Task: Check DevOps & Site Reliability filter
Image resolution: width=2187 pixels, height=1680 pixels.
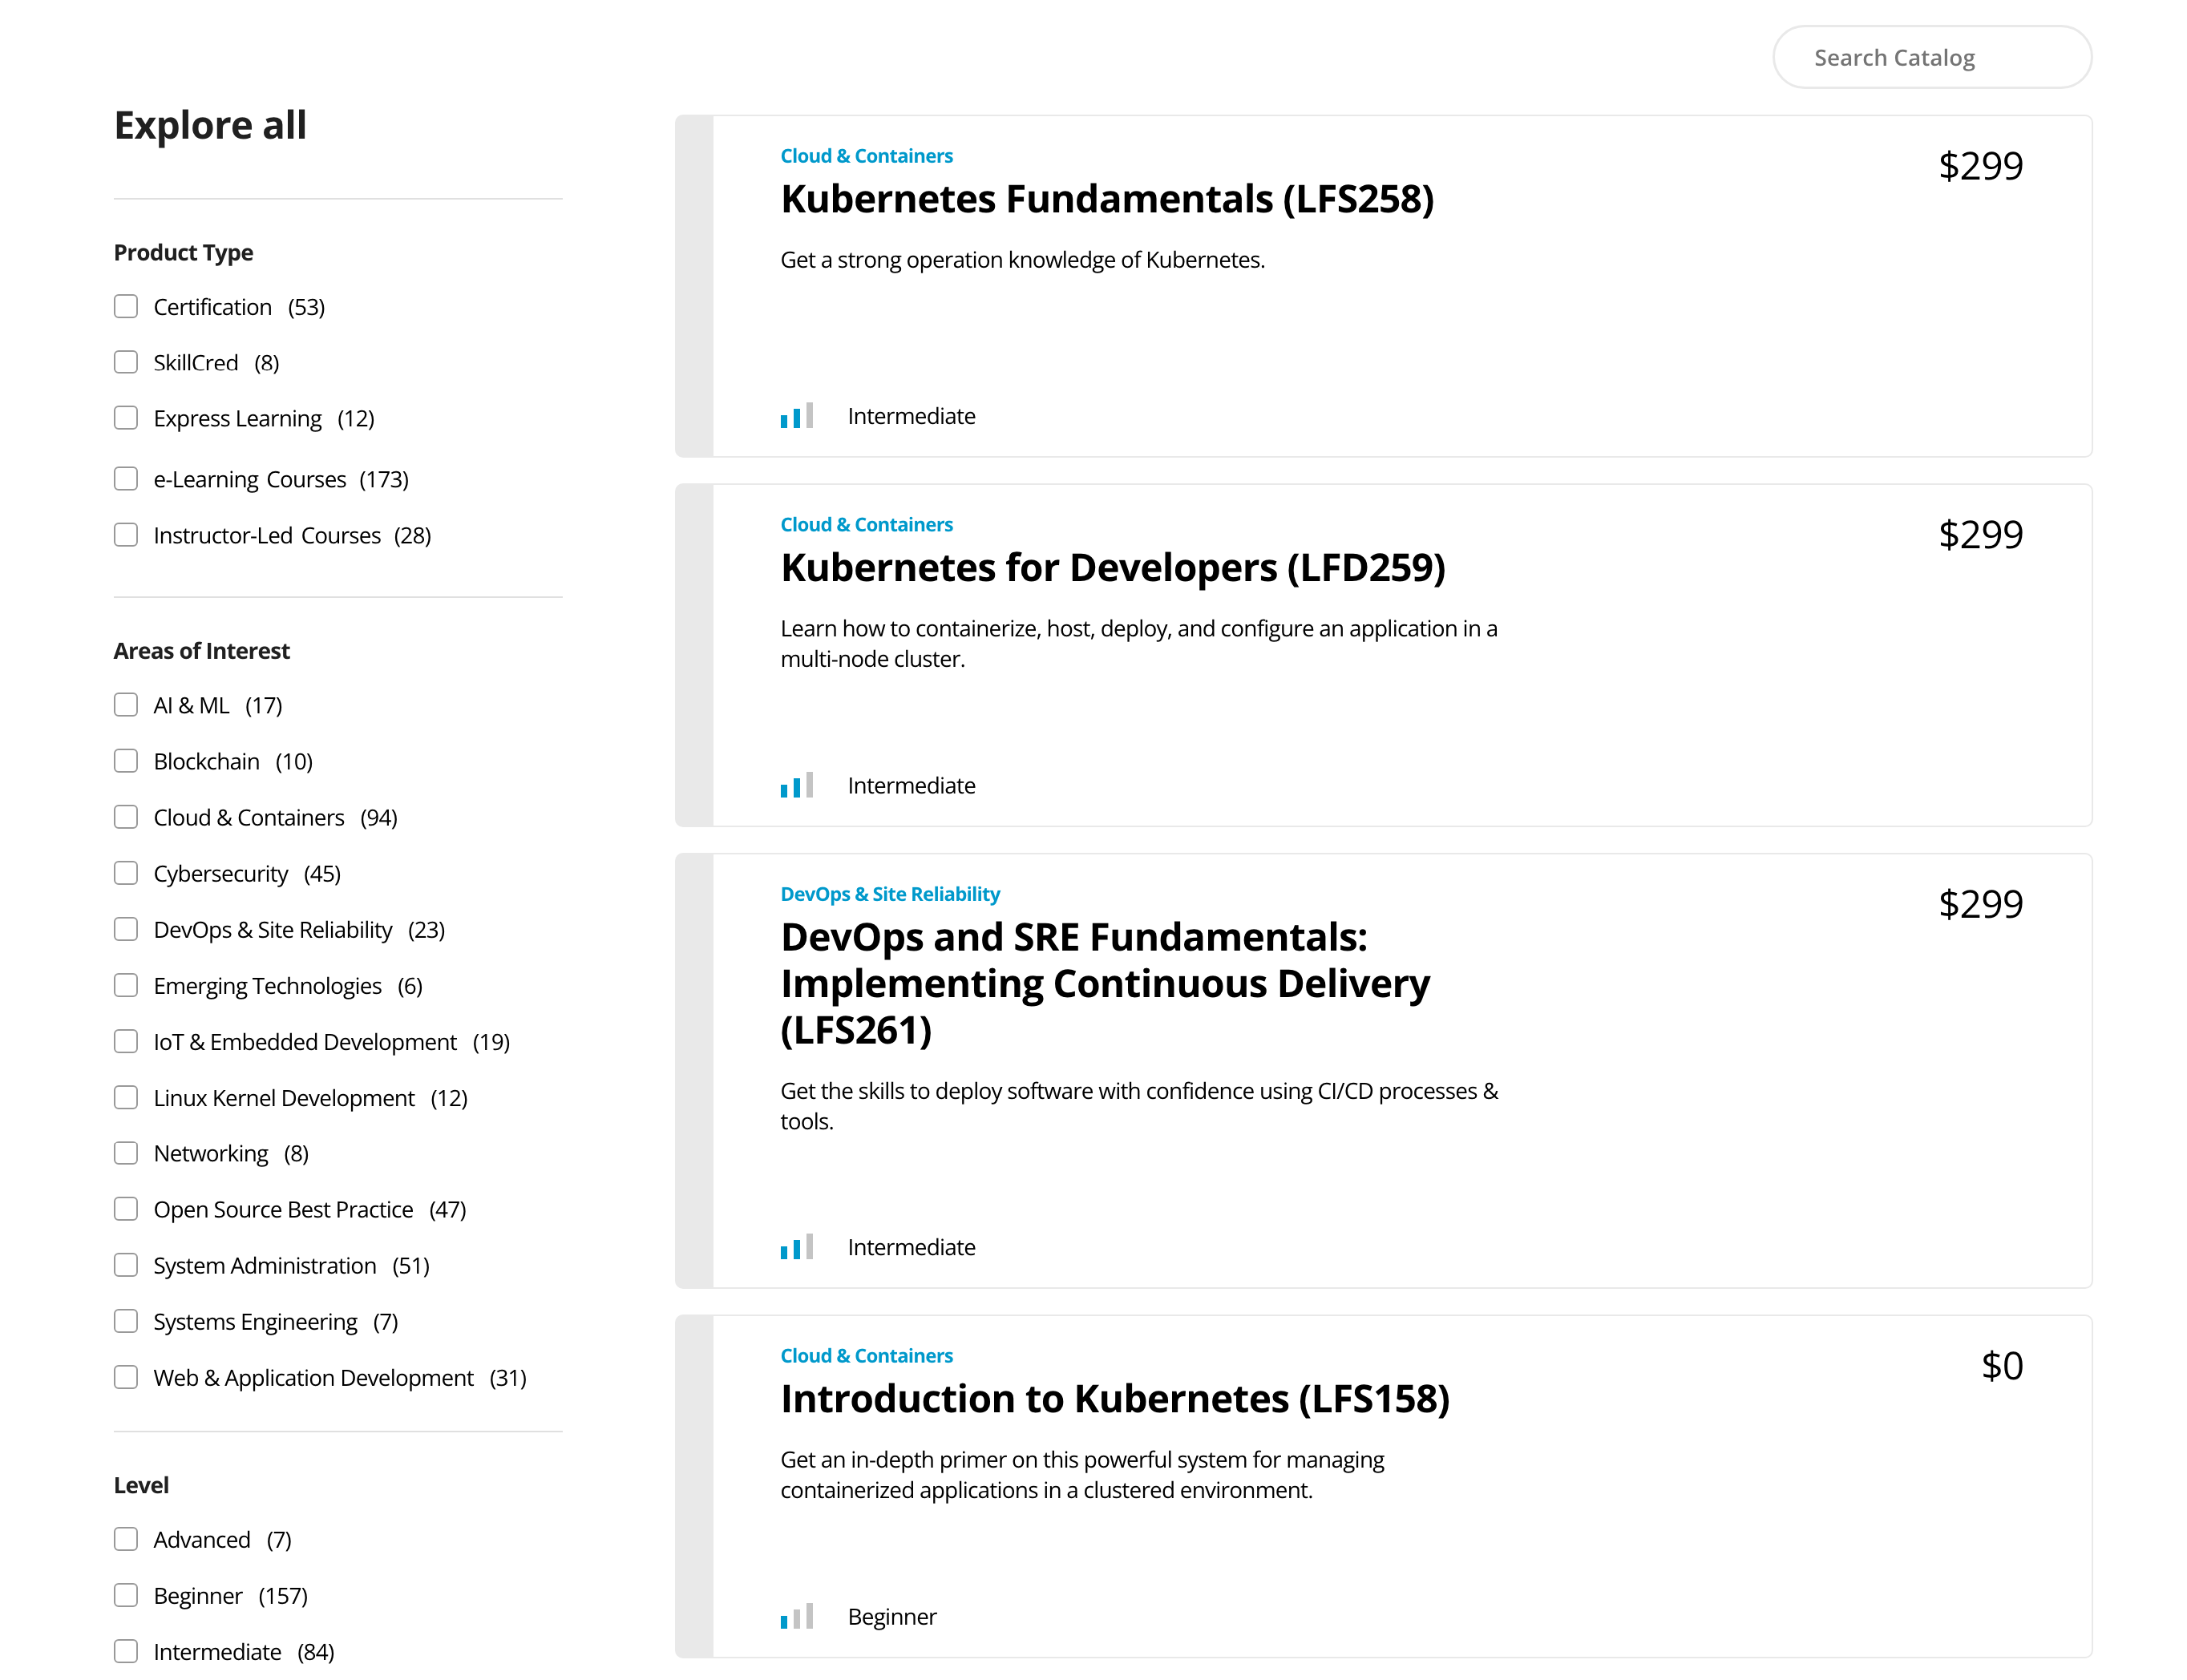Action: pos(126,929)
